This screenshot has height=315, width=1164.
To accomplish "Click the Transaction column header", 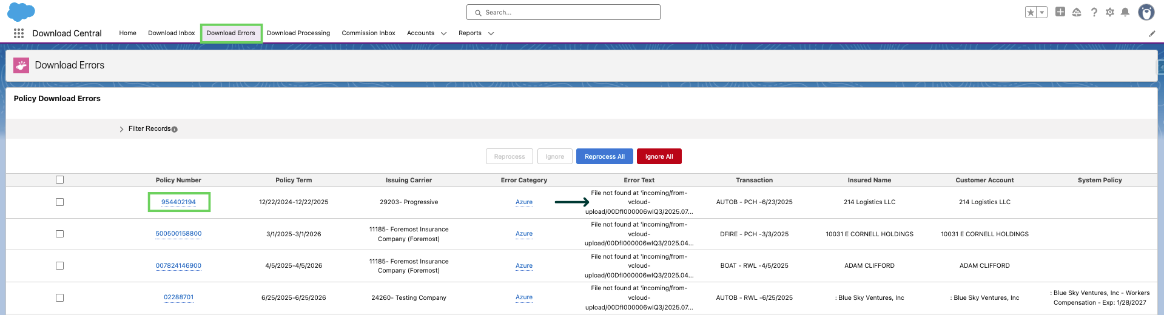I will click(755, 181).
